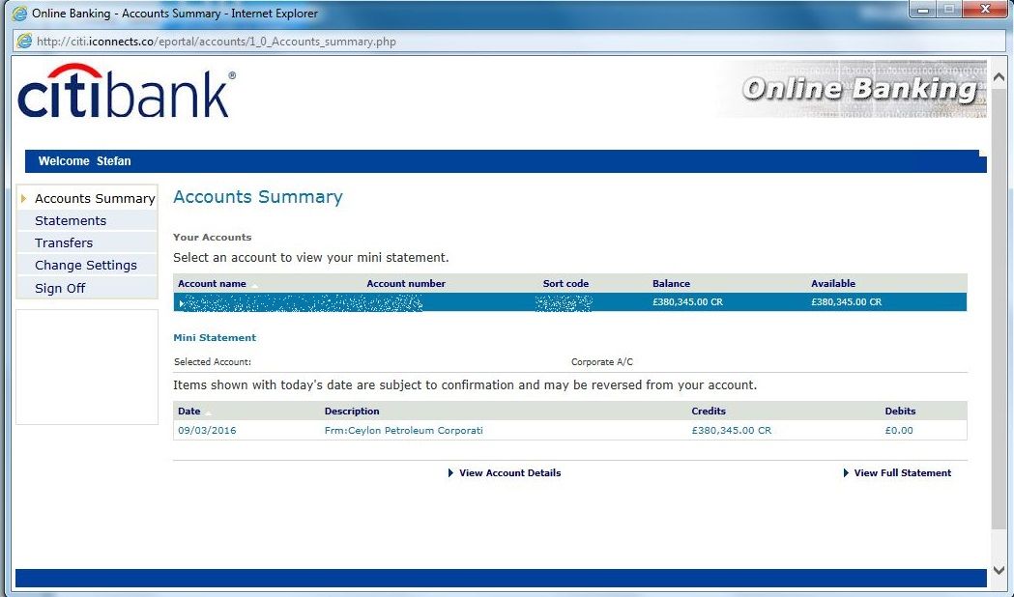Viewport: 1014px width, 597px height.
Task: Click the Balance column header
Action: [671, 284]
